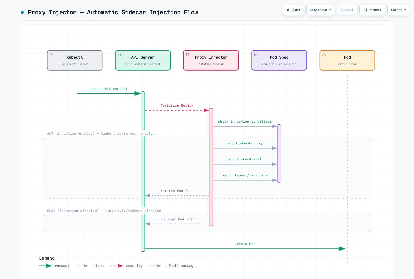
Task: Click the chevron on the Classic dropdown
Action: pyautogui.click(x=330, y=10)
